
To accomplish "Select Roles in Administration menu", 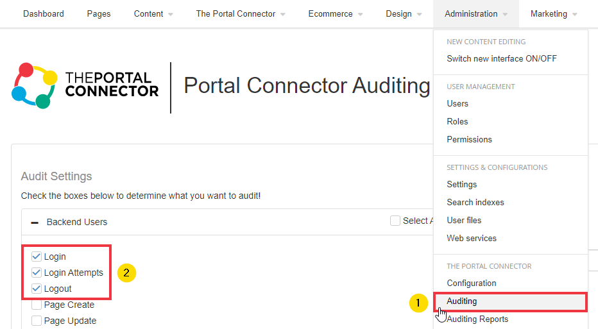I will (x=457, y=122).
